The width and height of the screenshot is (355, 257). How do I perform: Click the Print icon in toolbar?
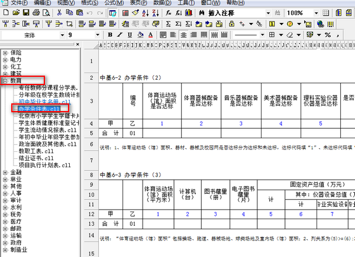coord(37,12)
